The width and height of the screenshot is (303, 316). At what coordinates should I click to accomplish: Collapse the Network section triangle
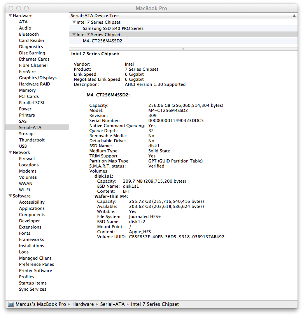(x=10, y=152)
